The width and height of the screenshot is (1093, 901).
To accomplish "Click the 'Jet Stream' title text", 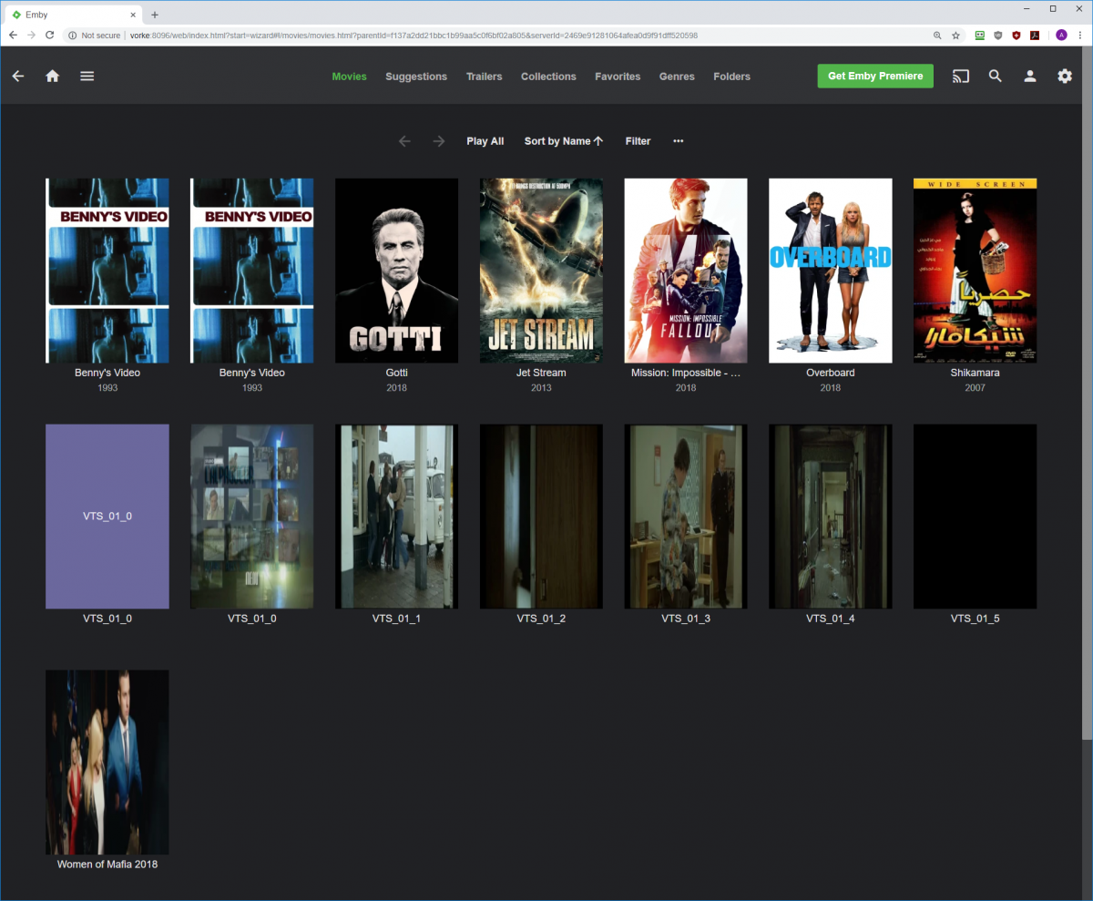I will coord(541,373).
